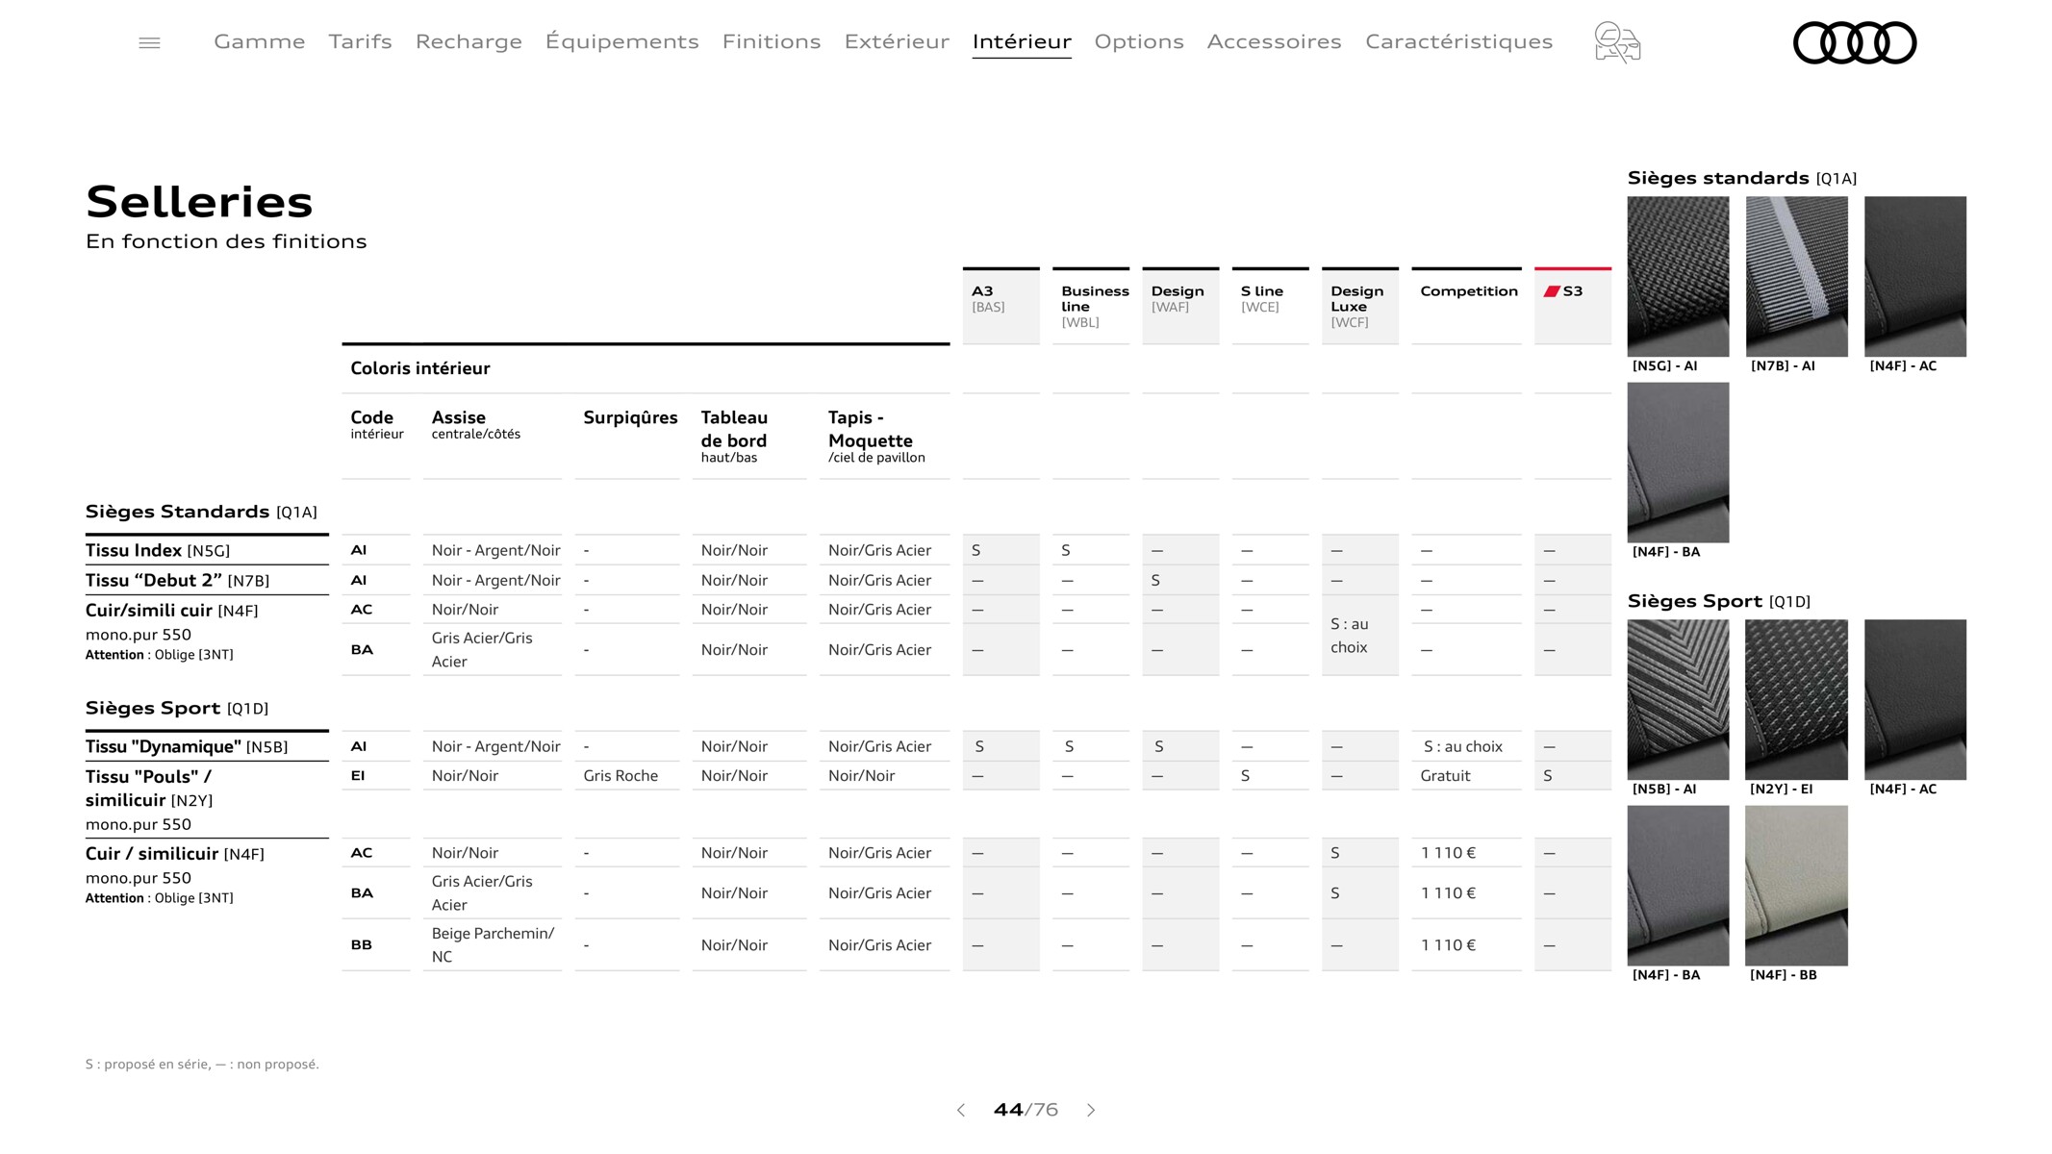2052x1154 pixels.
Task: Click the Tissu Index [N5G] row label
Action: 158,550
